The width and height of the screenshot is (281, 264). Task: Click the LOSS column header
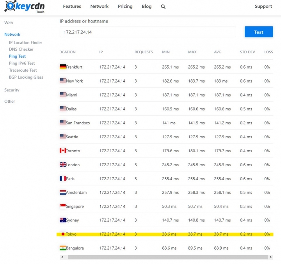tap(269, 52)
